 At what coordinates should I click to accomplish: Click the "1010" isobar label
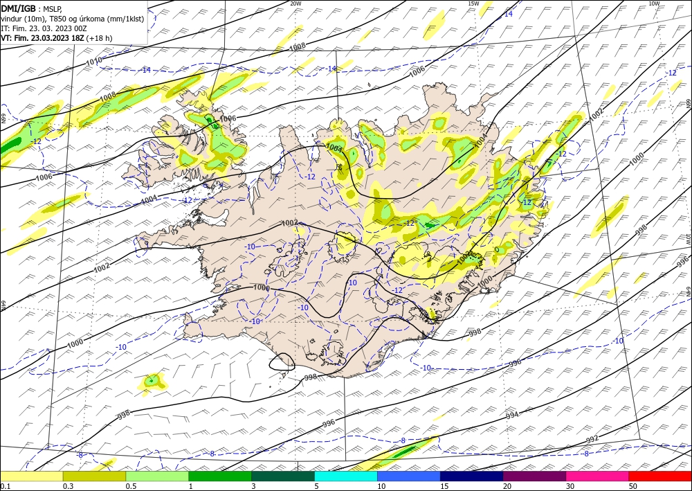point(94,60)
